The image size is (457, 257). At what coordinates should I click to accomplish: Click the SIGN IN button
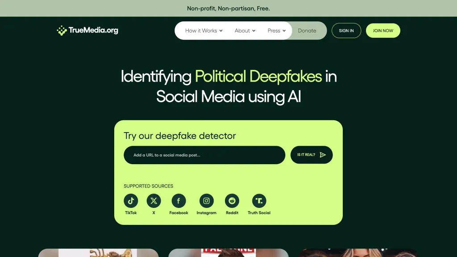346,30
